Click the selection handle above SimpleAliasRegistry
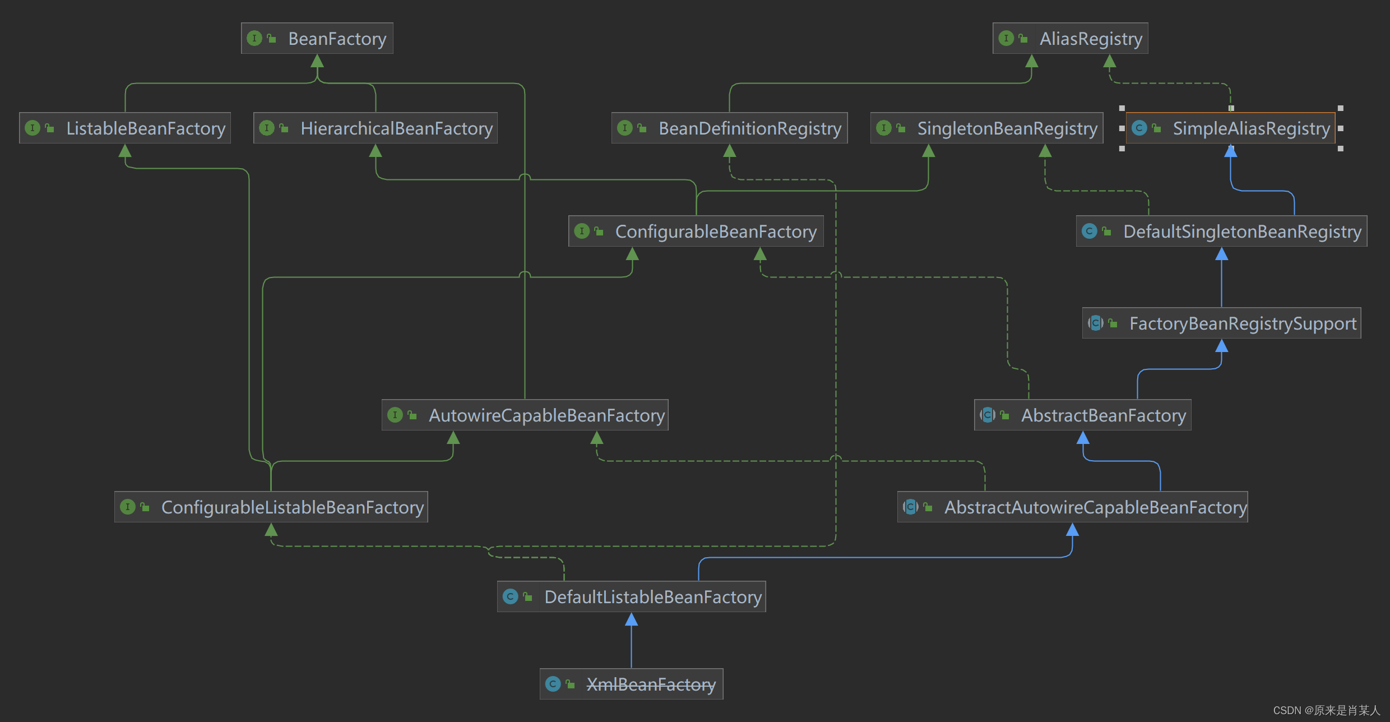 click(x=1231, y=108)
